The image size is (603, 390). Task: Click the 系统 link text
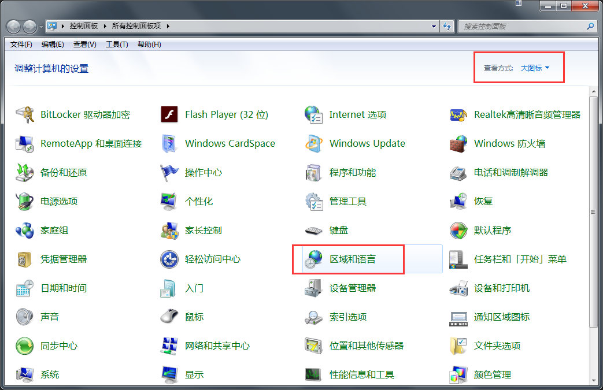click(x=50, y=374)
